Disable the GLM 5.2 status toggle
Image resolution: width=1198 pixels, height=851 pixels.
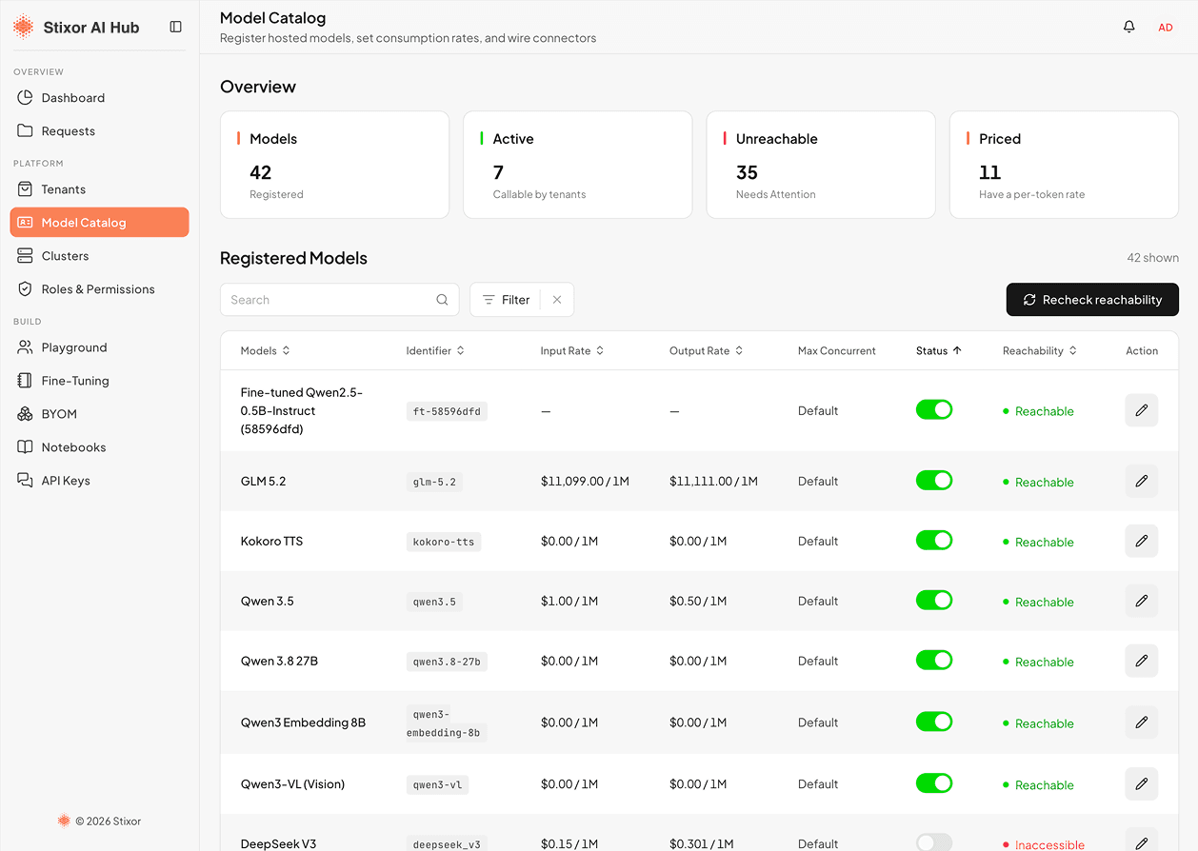tap(934, 480)
